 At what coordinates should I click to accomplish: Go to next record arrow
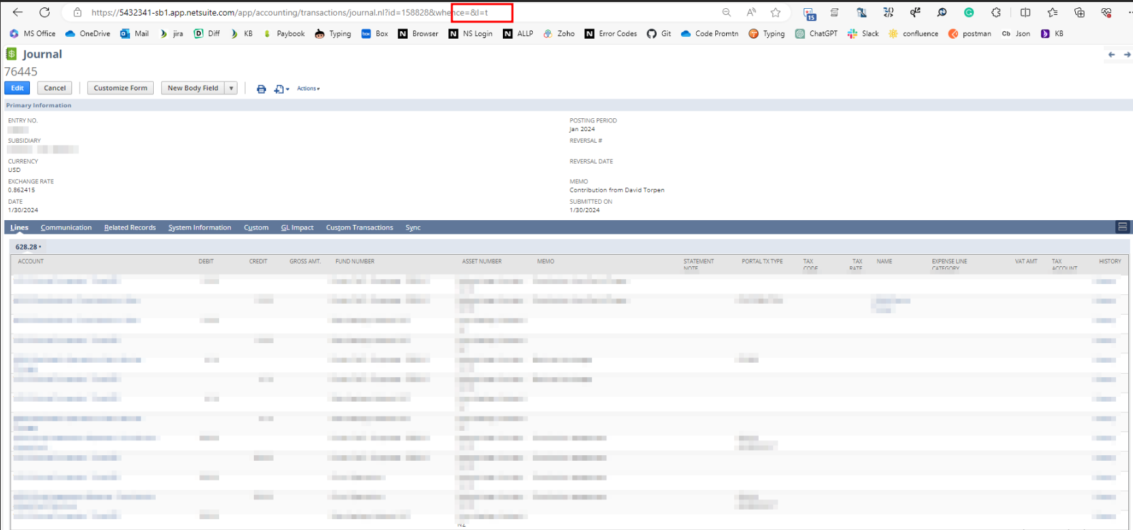[1127, 54]
